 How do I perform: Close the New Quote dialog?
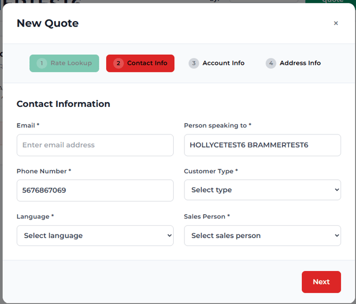pyautogui.click(x=336, y=23)
